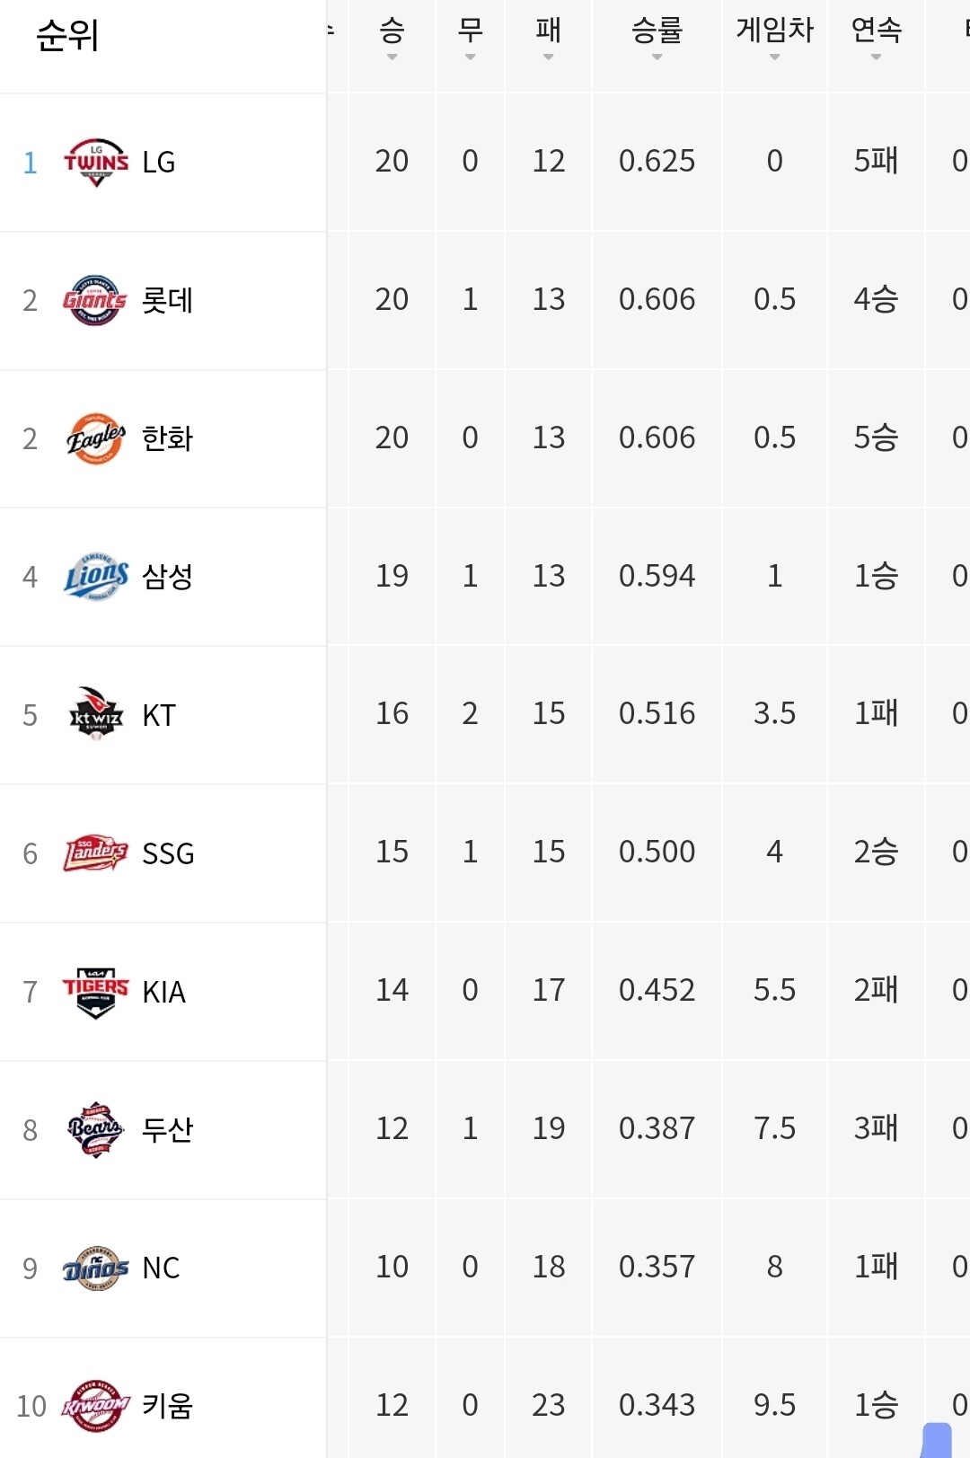Open the 한화 team name link
The height and width of the screenshot is (1458, 970).
(x=167, y=438)
